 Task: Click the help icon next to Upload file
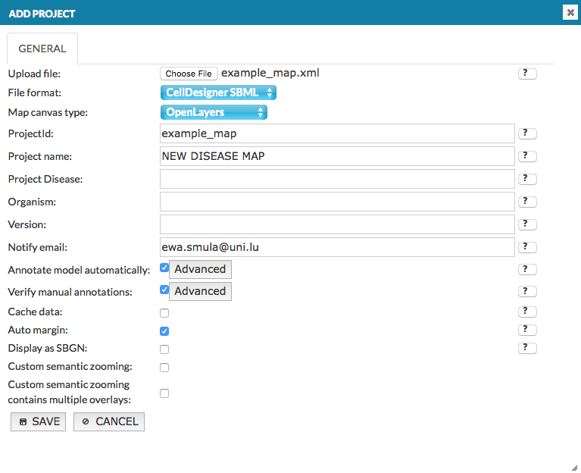527,74
